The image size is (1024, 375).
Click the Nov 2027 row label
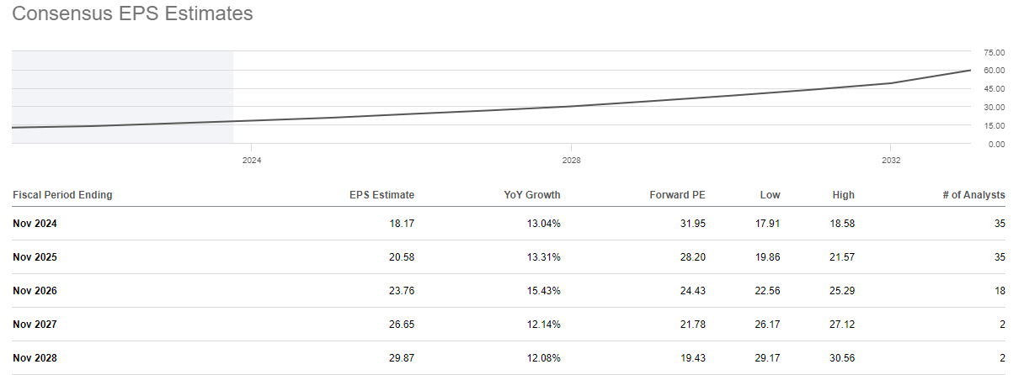point(35,325)
